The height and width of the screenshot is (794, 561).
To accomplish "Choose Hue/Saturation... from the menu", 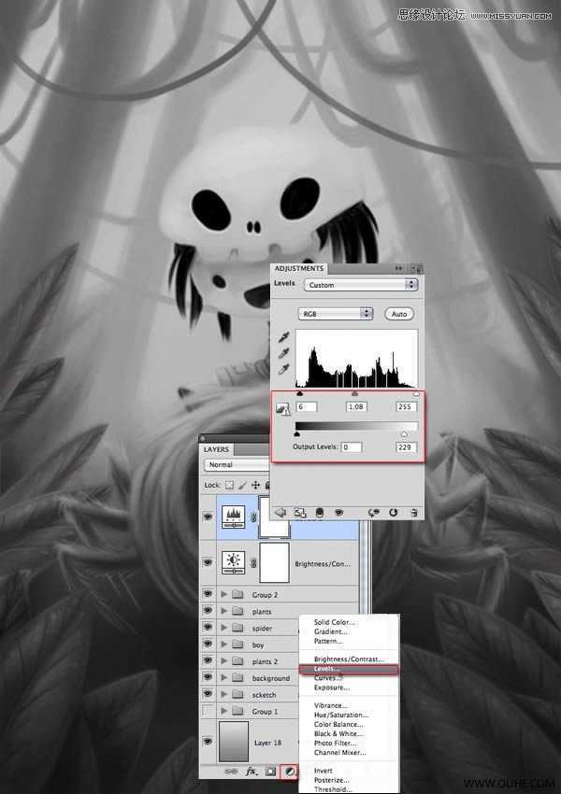I will (341, 715).
